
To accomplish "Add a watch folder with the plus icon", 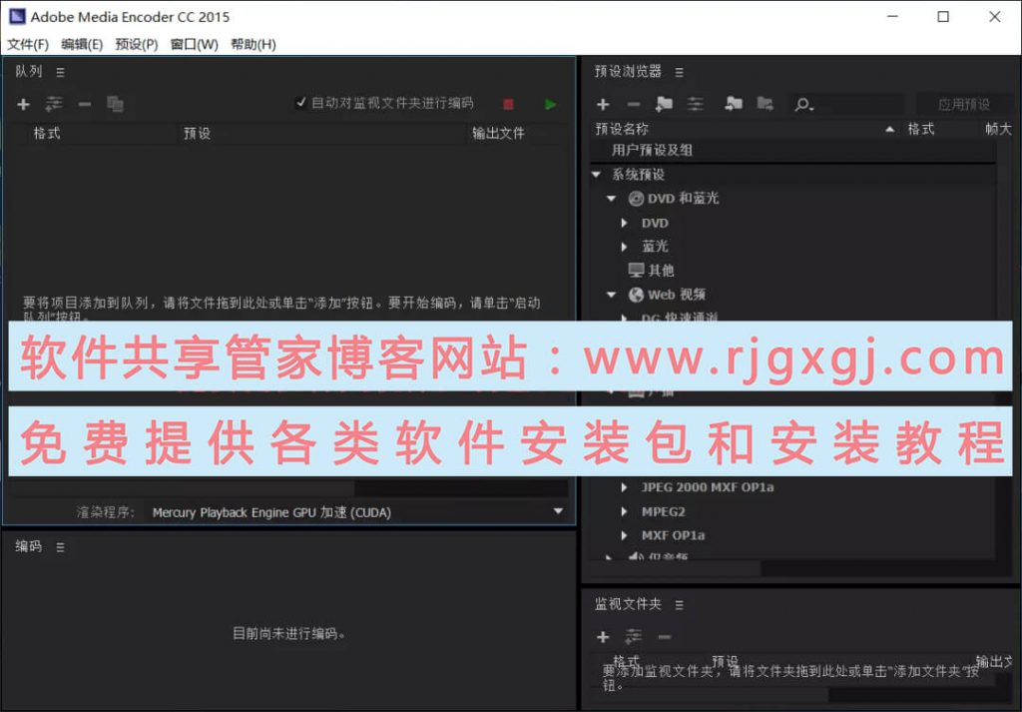I will coord(603,637).
